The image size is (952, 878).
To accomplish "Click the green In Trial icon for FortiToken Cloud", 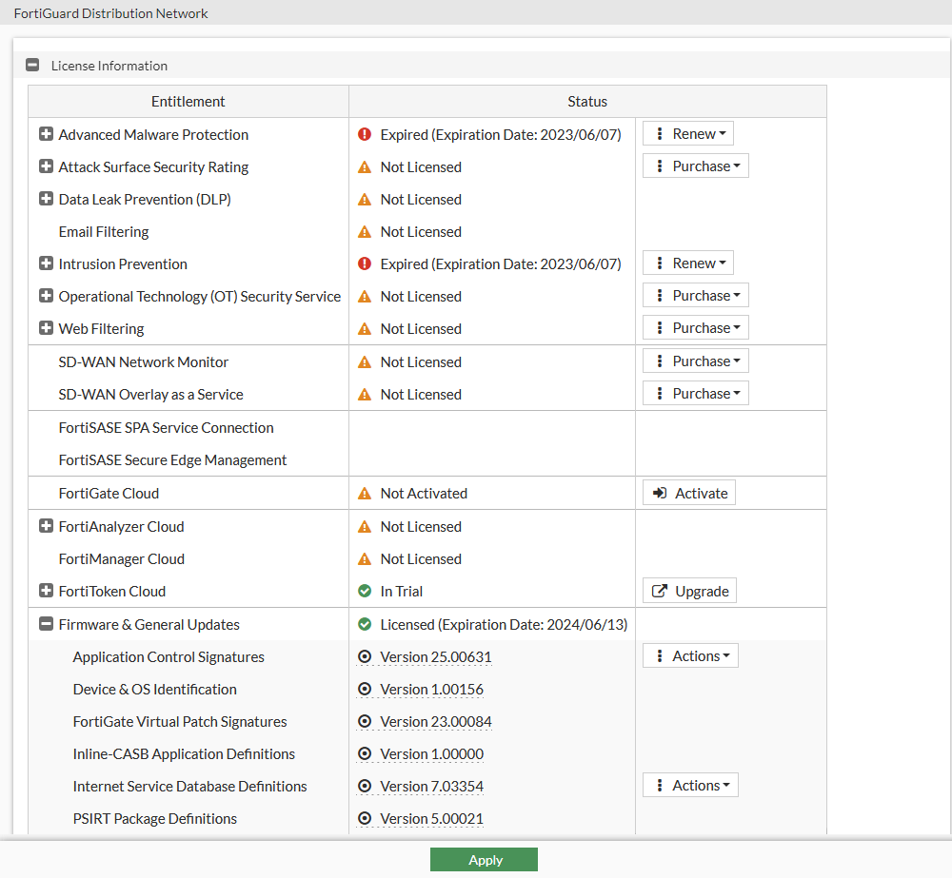I will pyautogui.click(x=364, y=591).
